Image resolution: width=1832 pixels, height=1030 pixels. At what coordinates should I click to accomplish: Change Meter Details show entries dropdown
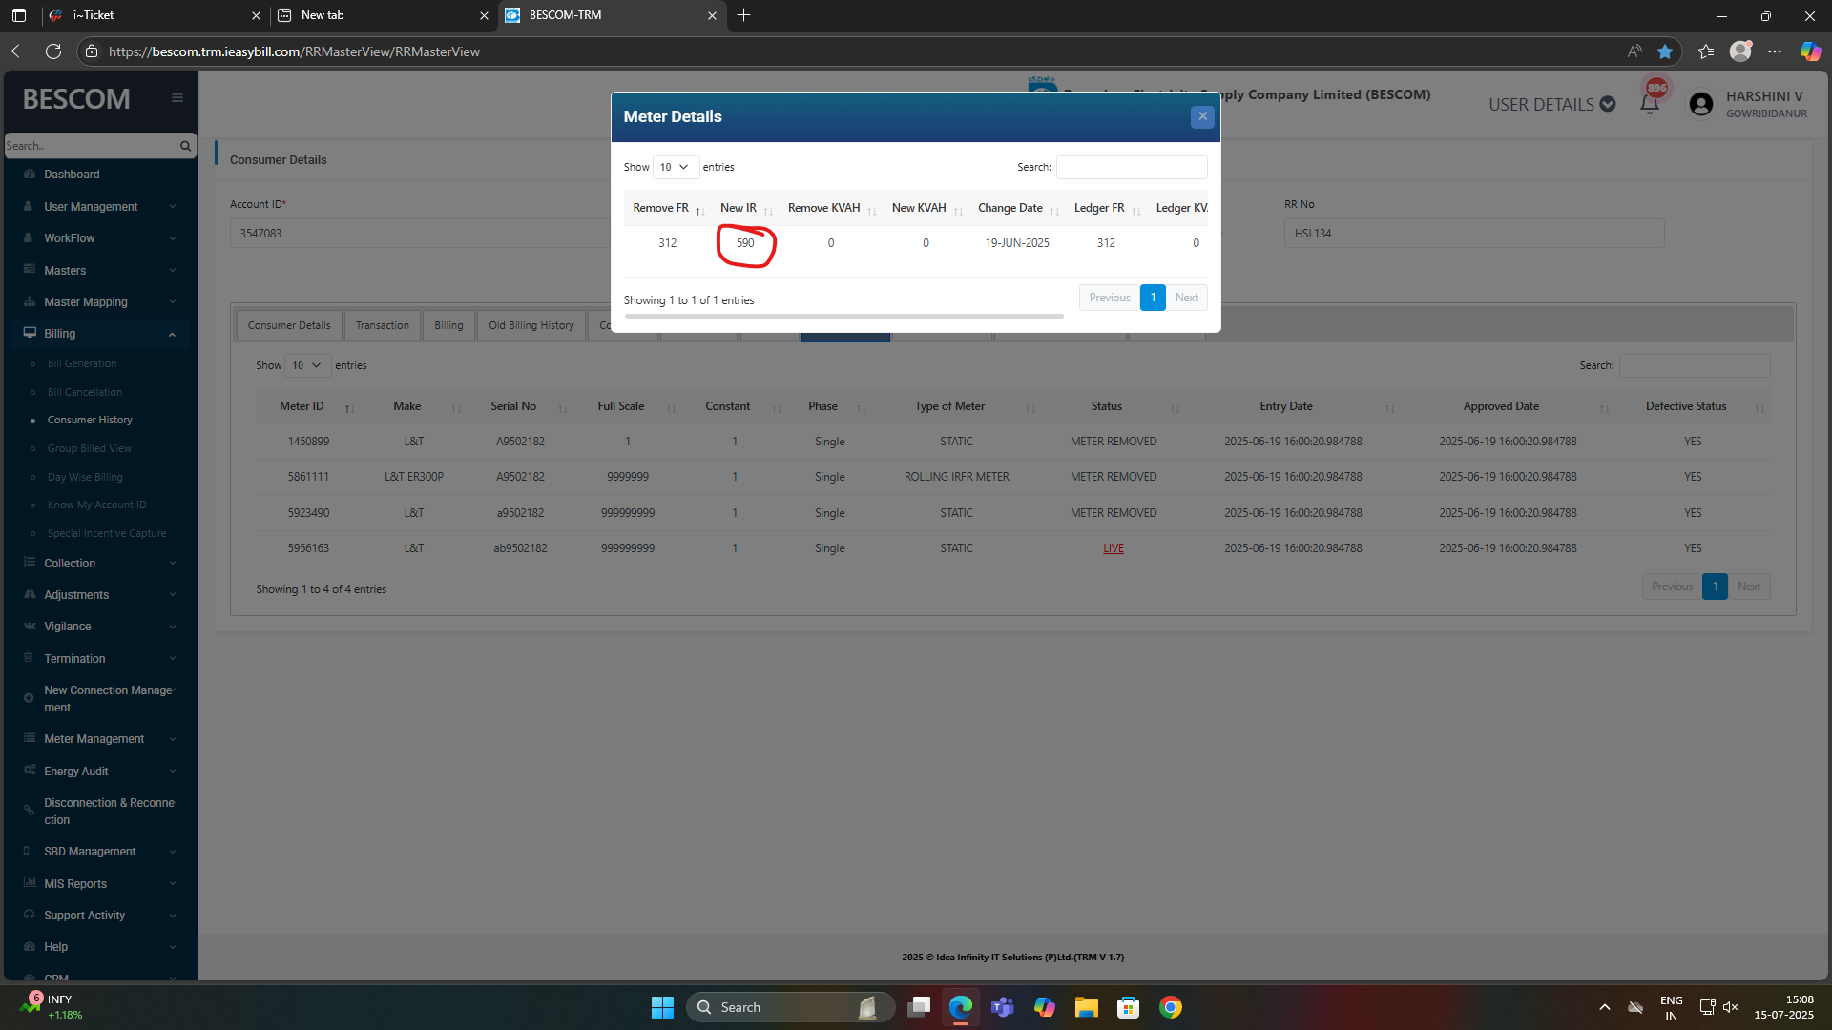676,167
